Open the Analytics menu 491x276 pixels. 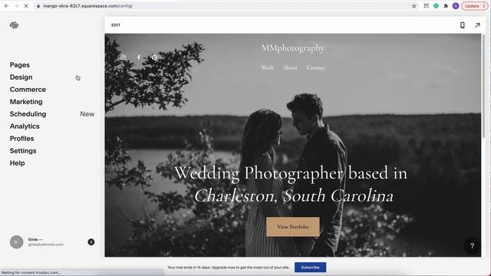point(25,126)
